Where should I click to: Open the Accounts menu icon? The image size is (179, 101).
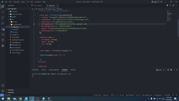[3, 85]
